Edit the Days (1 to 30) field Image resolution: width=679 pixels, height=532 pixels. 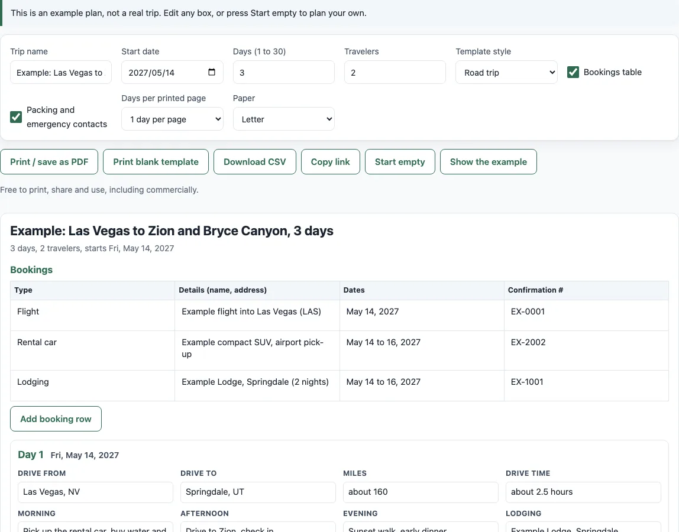[284, 72]
